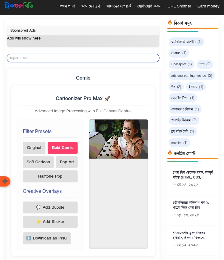Click Add Sticker overlay button
224x260 pixels.
pyautogui.click(x=50, y=222)
